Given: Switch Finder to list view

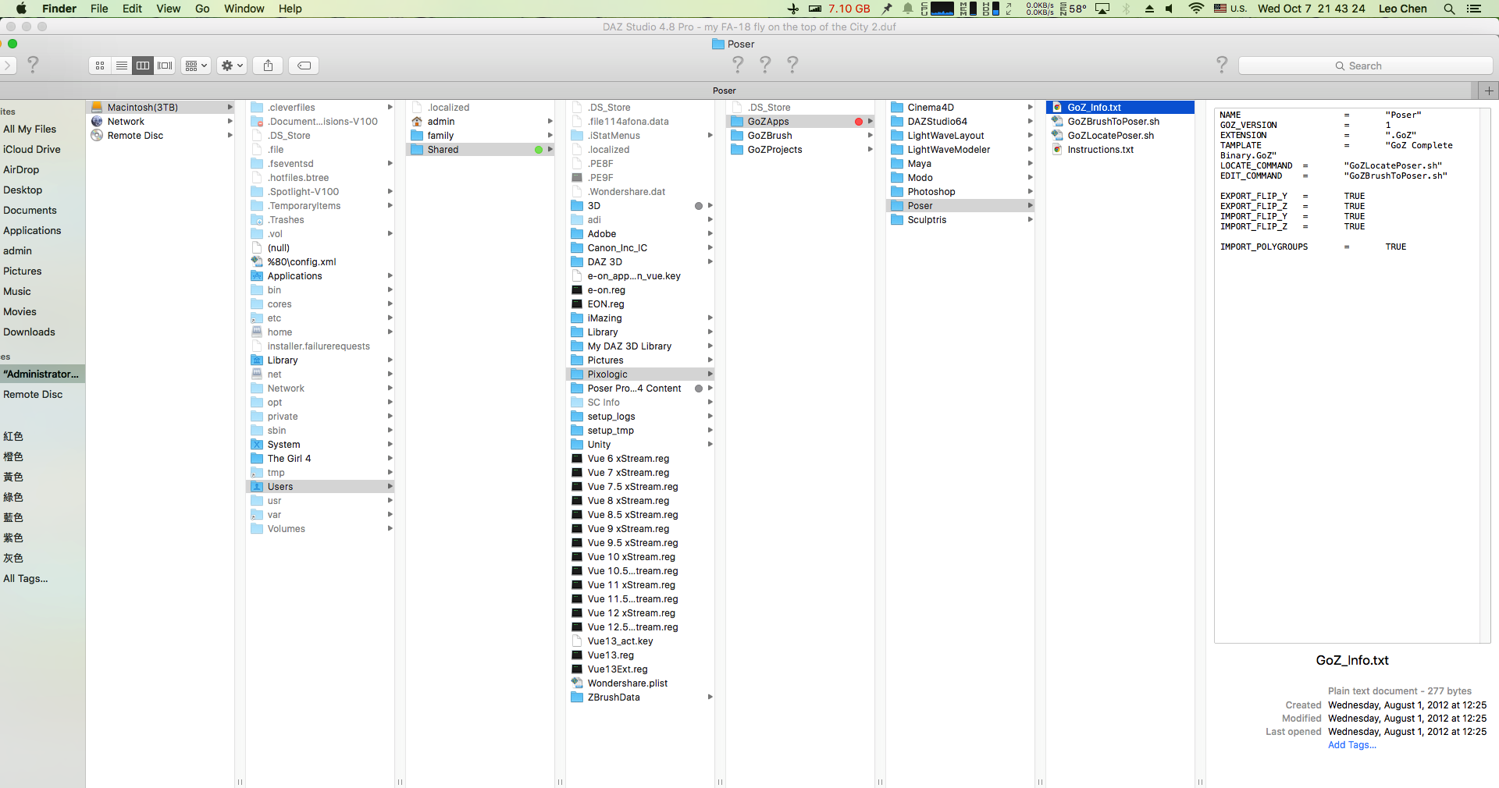Looking at the screenshot, I should coord(121,66).
